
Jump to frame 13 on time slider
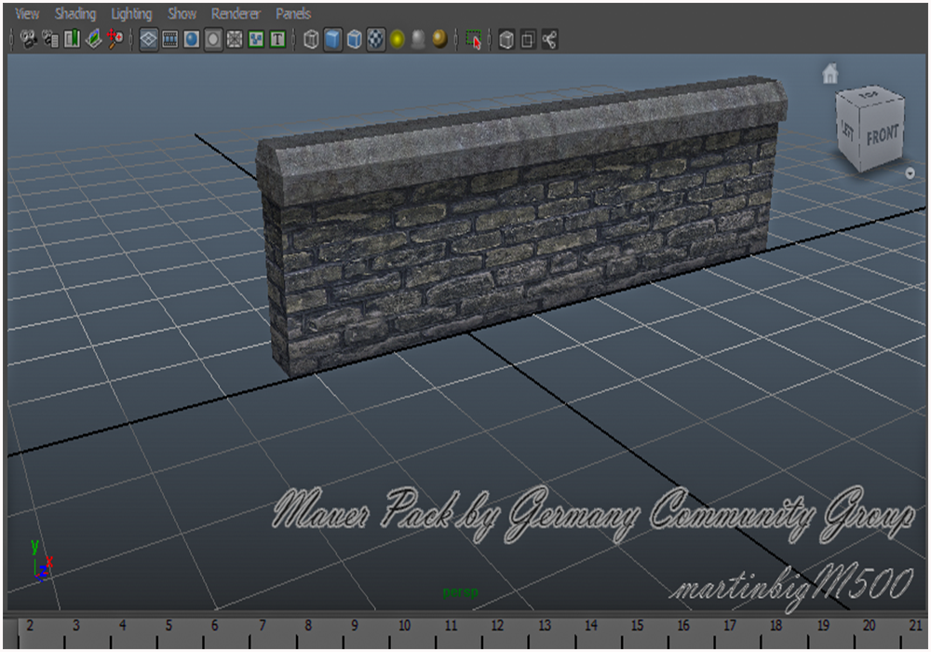[x=545, y=625]
